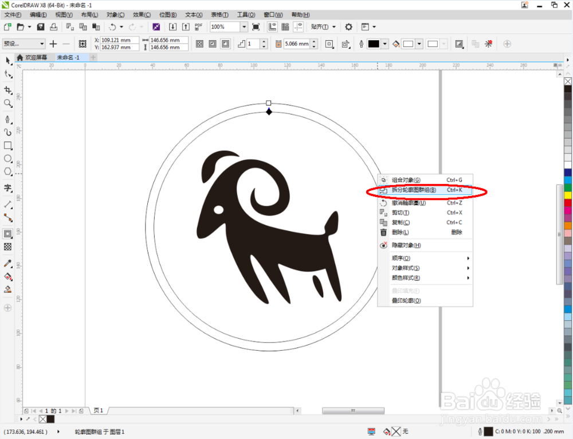Toggle the show rulers button

pos(272,27)
